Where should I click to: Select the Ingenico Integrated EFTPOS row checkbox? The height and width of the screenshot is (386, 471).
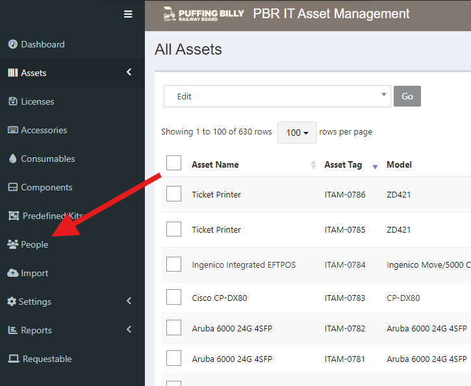tap(173, 264)
